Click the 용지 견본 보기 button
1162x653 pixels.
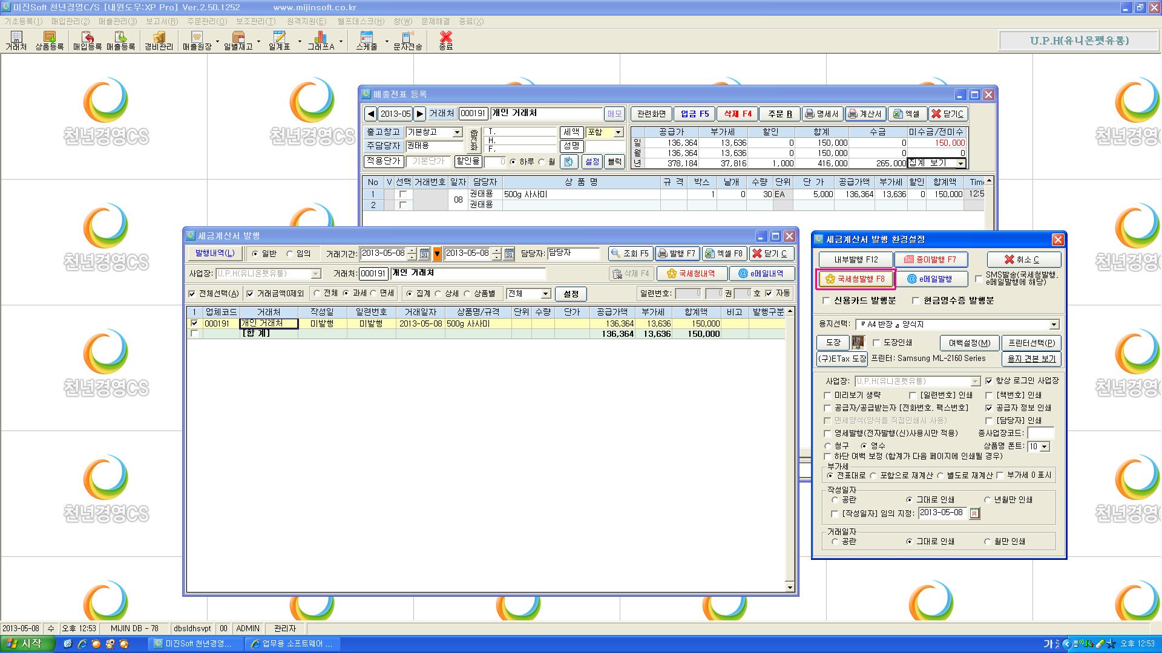(x=1031, y=359)
